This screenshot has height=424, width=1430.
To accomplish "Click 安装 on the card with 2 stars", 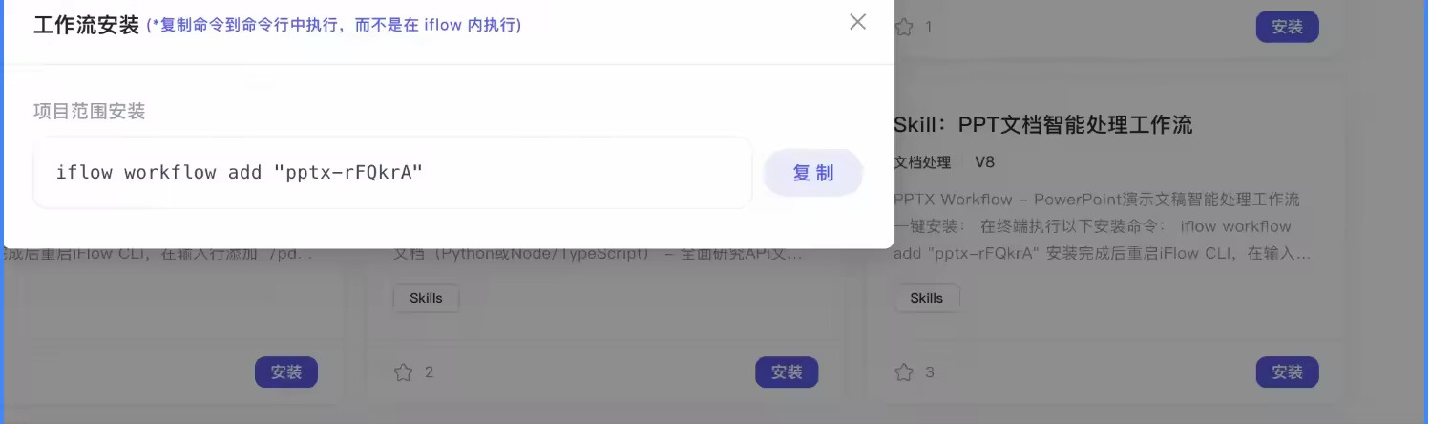I will pyautogui.click(x=787, y=371).
